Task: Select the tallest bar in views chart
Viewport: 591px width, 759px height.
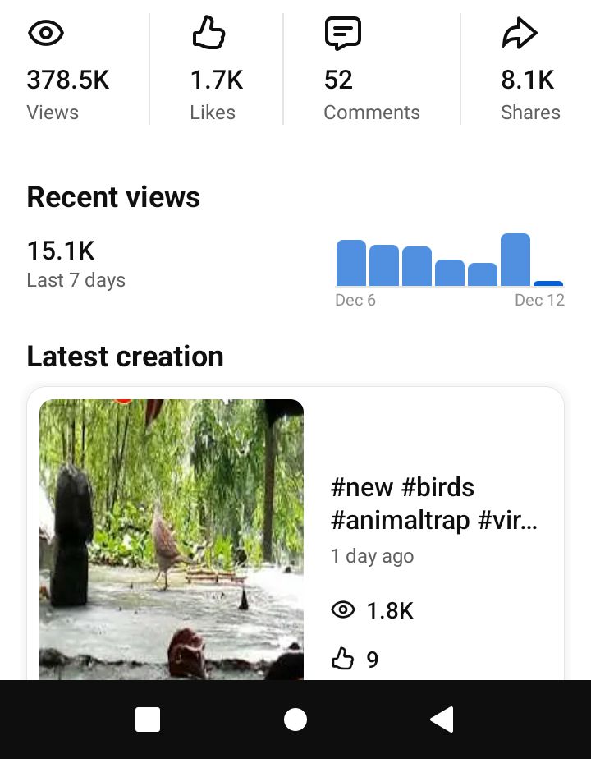Action: (x=515, y=260)
